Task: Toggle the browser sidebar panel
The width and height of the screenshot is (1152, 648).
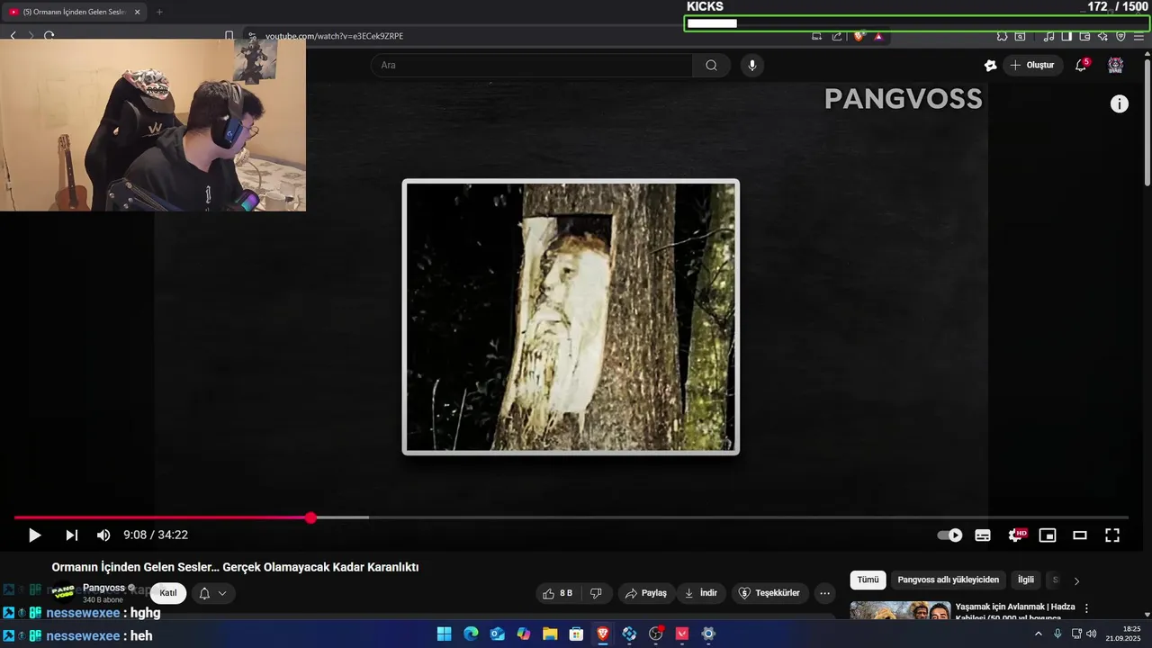Action: tap(1066, 36)
